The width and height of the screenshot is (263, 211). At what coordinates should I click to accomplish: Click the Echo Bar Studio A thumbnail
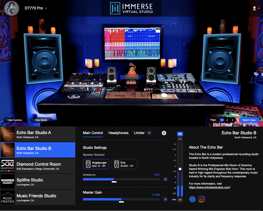(x=8, y=134)
